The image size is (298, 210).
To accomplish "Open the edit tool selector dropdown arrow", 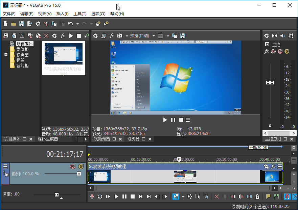I will pyautogui.click(x=183, y=197).
